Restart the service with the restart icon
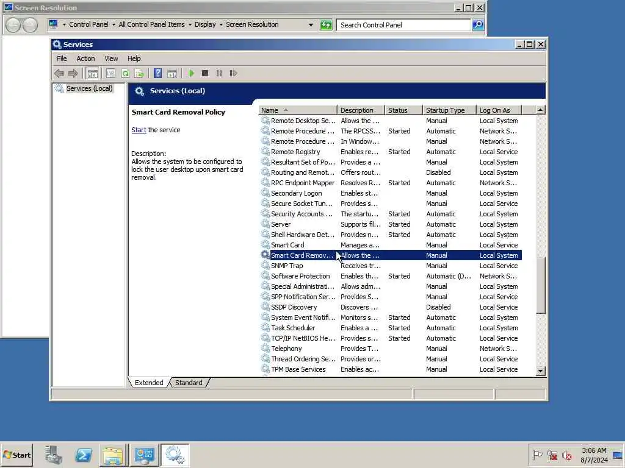 (234, 73)
